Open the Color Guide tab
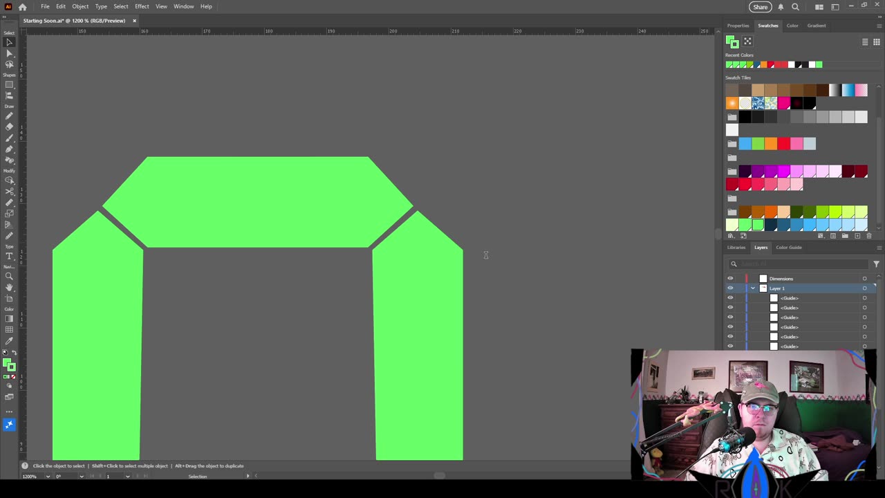This screenshot has width=885, height=498. [789, 248]
